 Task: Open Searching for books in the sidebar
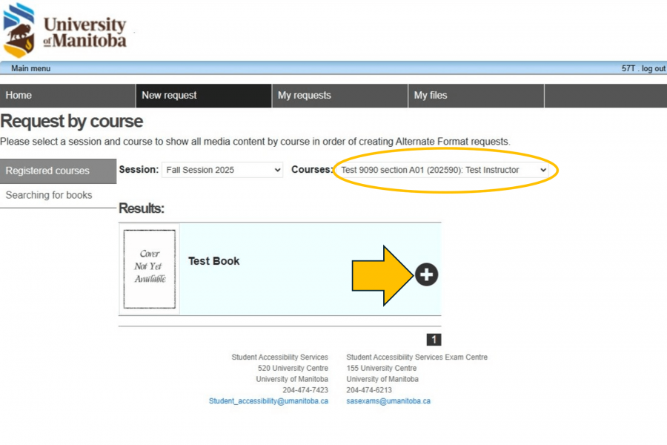(49, 195)
